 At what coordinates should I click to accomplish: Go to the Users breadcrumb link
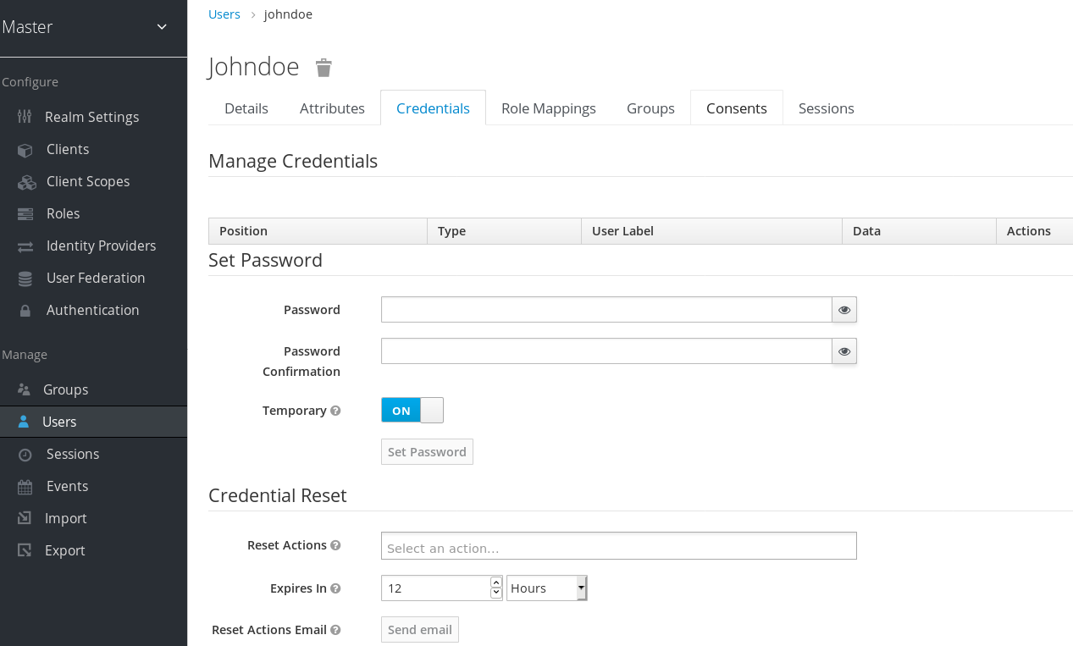[x=224, y=14]
